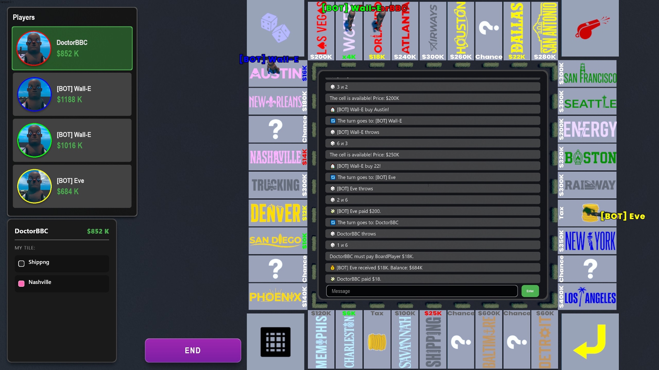Click the gold coins Tax tile at the bottom
This screenshot has width=659, height=370.
click(x=377, y=341)
